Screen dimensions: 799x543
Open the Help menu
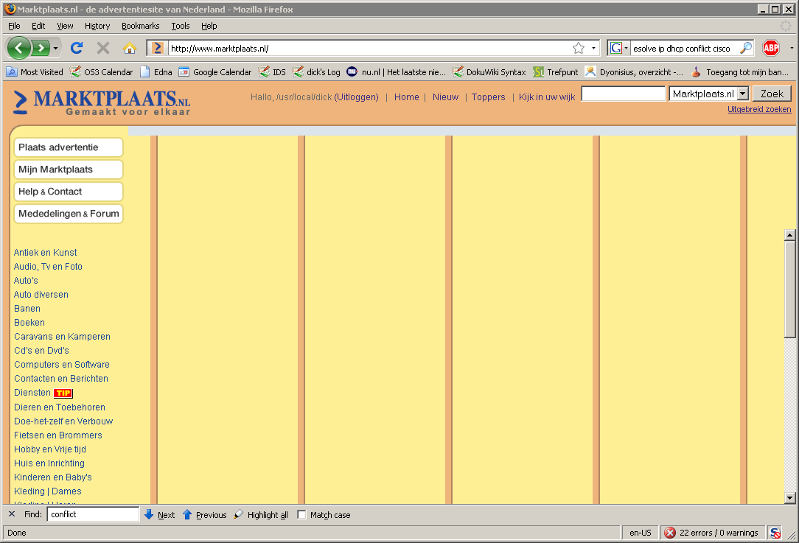pos(209,26)
